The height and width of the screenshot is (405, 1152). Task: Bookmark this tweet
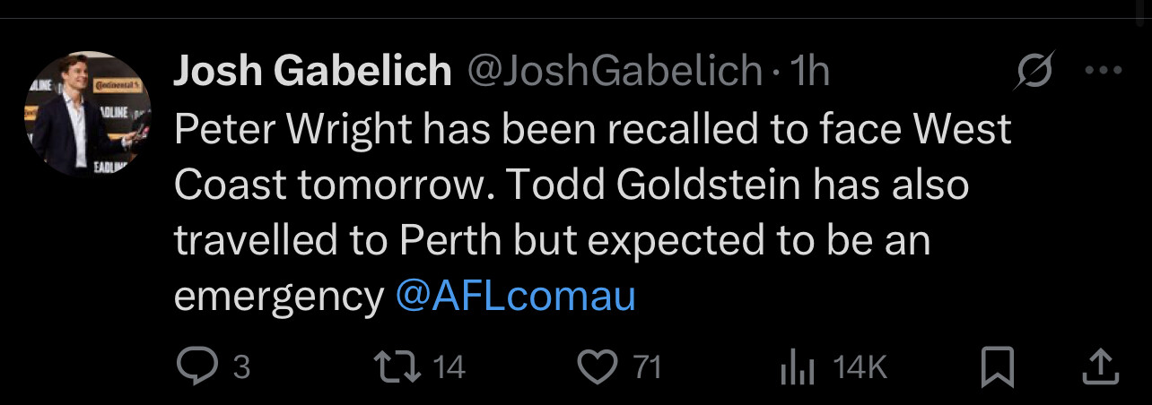(997, 366)
